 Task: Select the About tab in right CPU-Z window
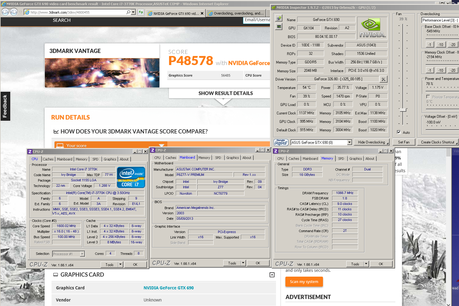(x=370, y=159)
